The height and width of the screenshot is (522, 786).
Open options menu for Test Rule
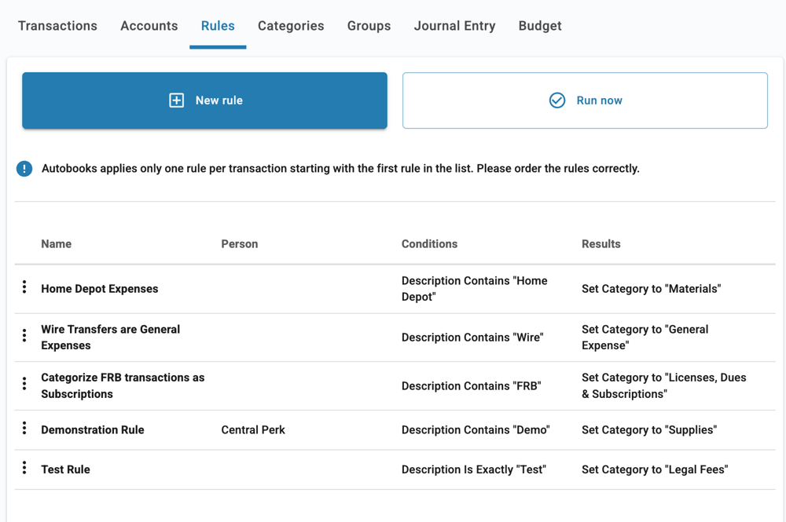coord(24,469)
